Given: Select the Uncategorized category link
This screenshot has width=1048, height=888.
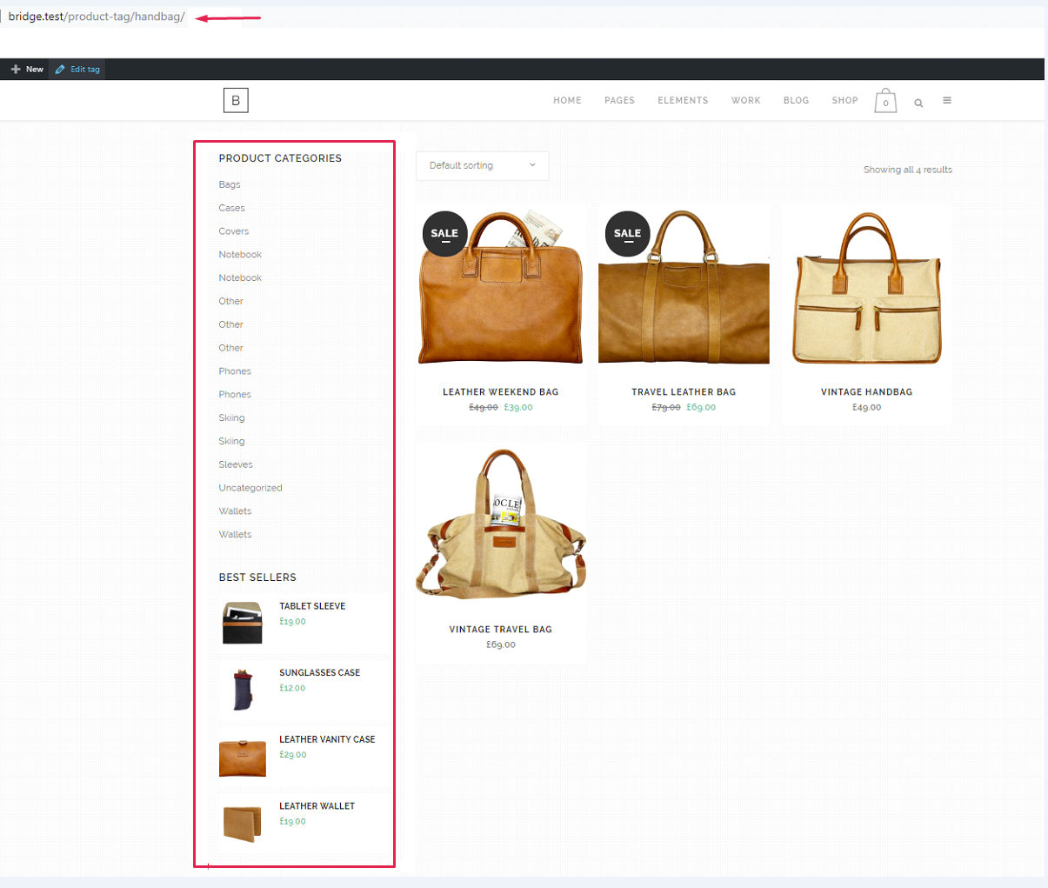Looking at the screenshot, I should pos(250,488).
